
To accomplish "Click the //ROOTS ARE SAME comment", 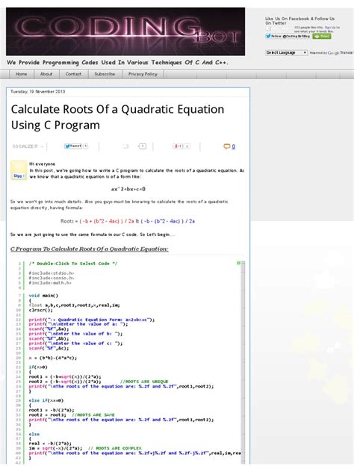I will [x=93, y=414].
